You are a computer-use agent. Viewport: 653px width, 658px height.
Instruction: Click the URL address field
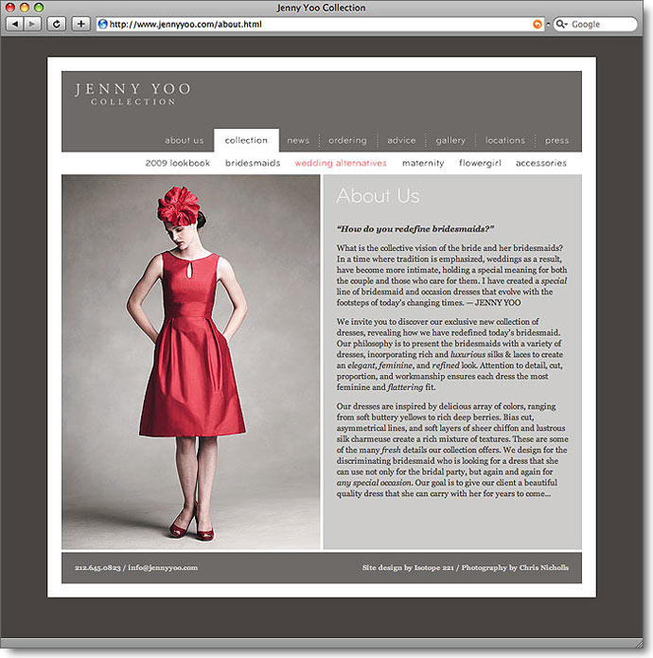coord(320,25)
